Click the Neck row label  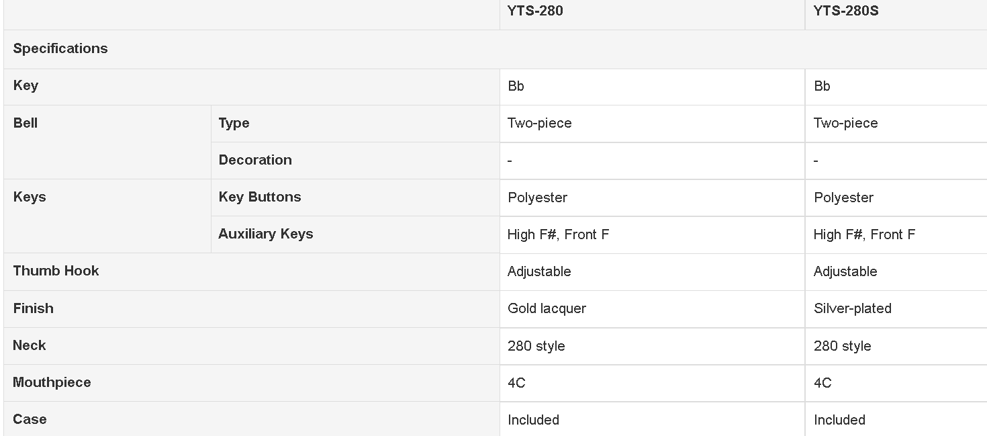click(x=30, y=345)
